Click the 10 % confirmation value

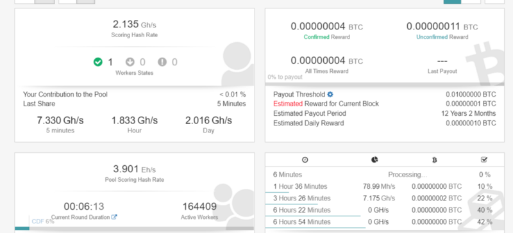coord(485,187)
